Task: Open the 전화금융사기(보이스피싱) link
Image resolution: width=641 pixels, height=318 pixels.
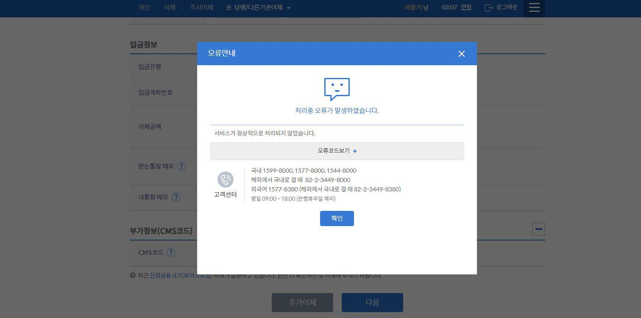Action: tap(181, 276)
